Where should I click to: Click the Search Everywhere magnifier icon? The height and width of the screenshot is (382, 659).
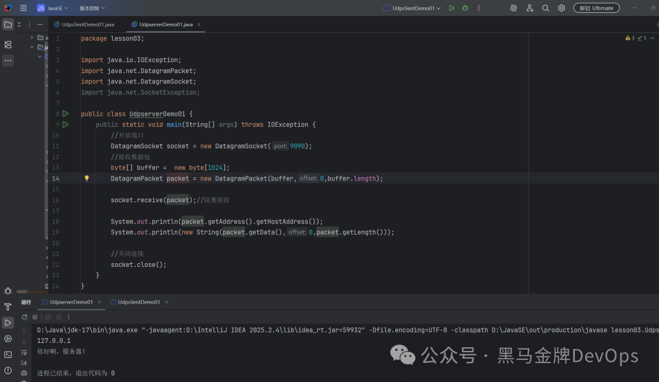tap(546, 8)
